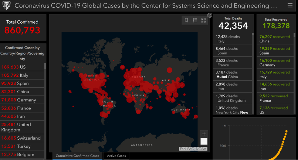
Task: Open the hamburger menu in the header
Action: (289, 6)
